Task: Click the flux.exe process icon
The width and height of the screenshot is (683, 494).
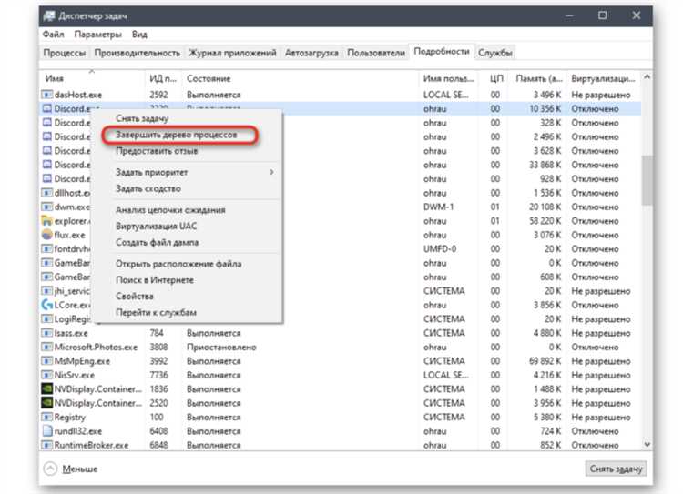Action: 47,235
